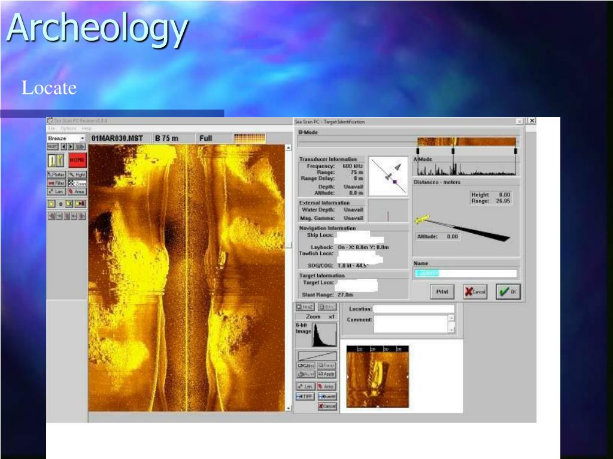Screen dimensions: 613x459
Task: Click the right B-Mode range marker handle
Action: 515,151
